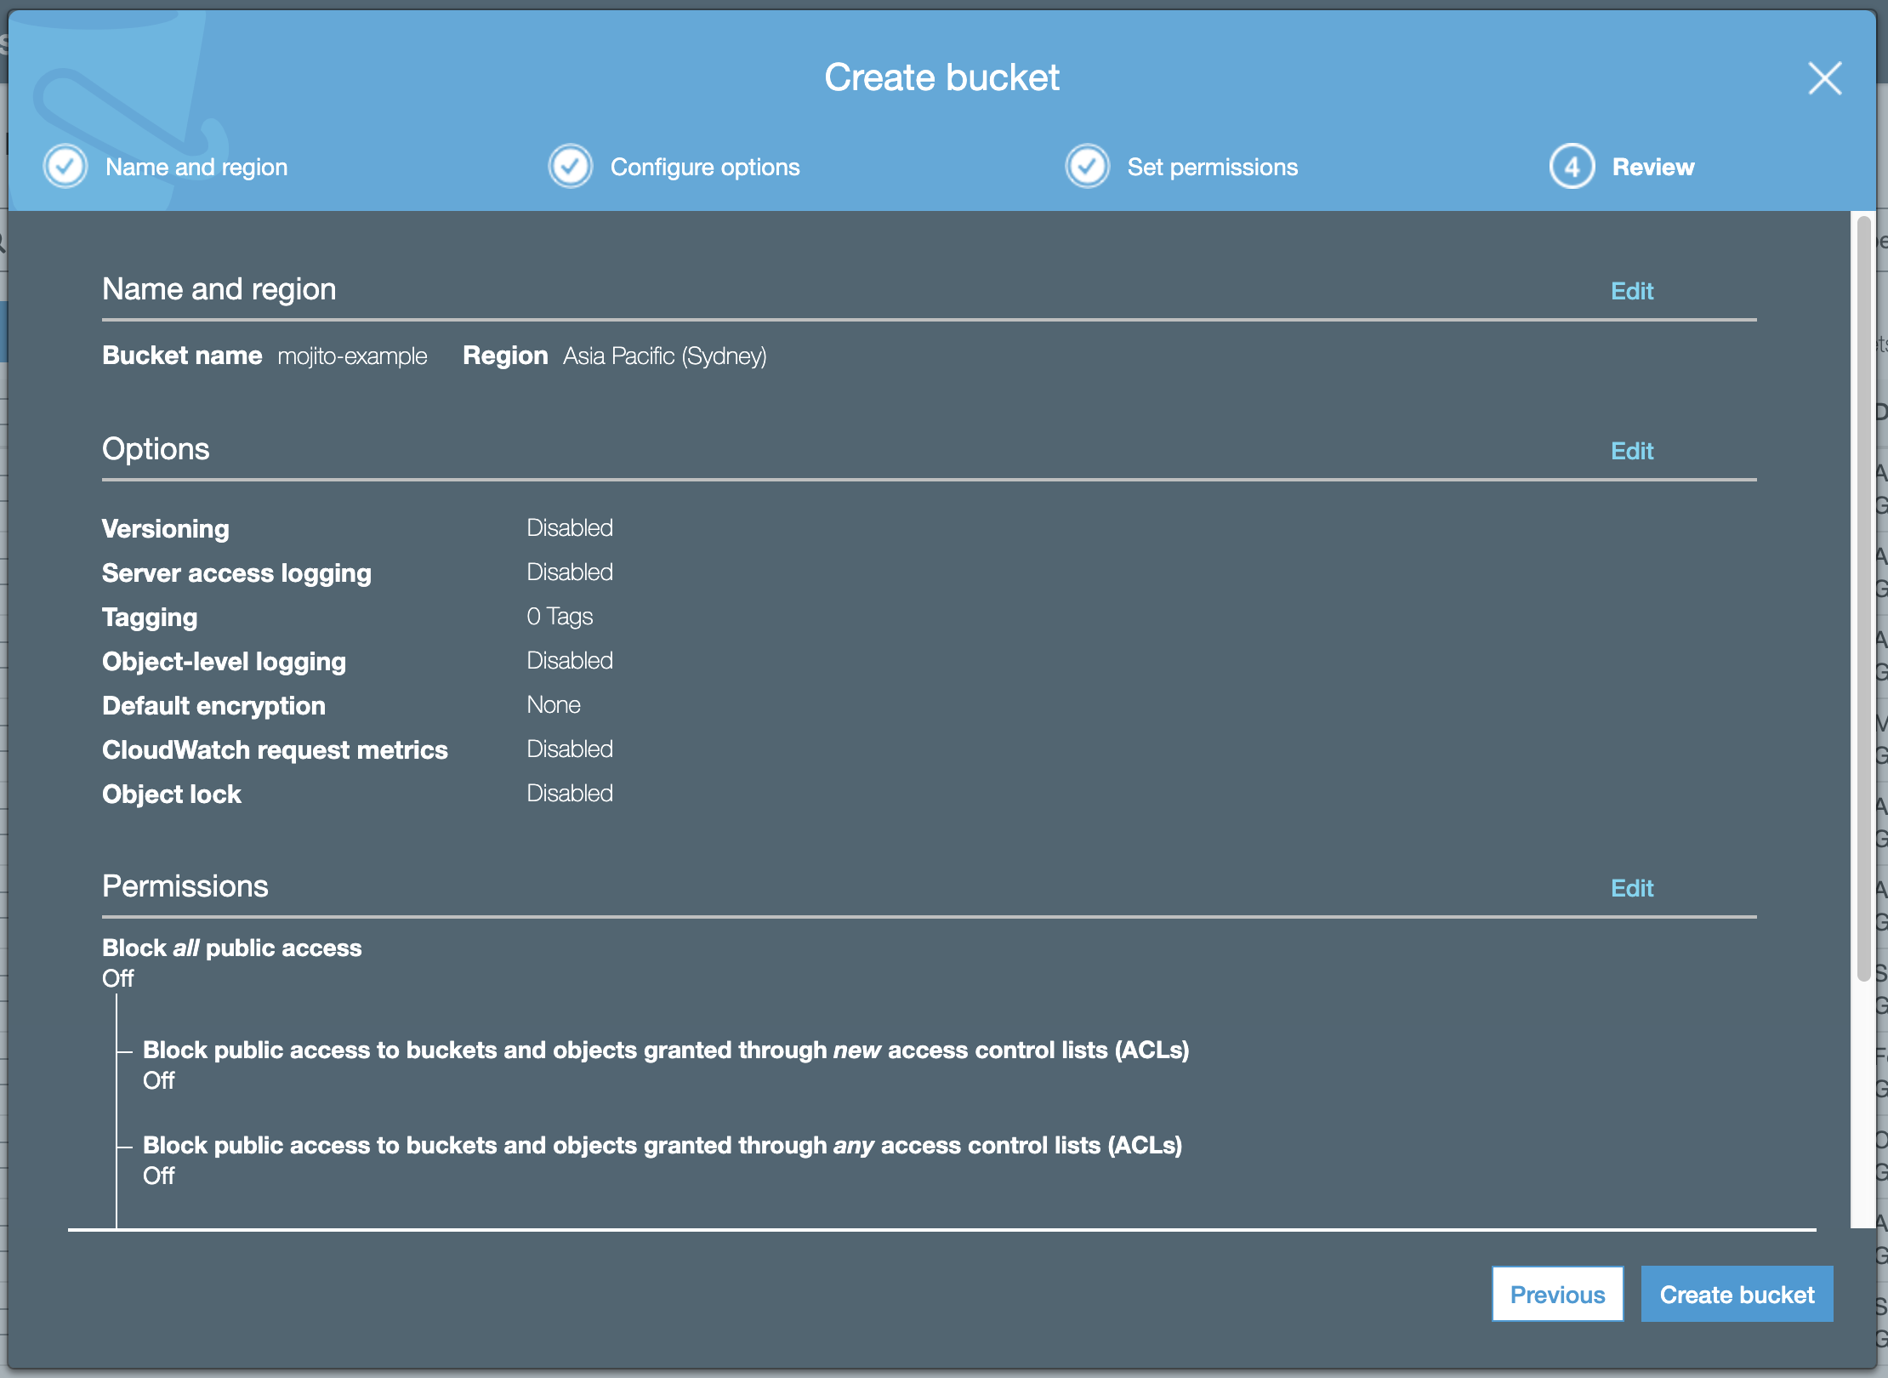Close the Create bucket dialog
1888x1378 pixels.
click(x=1824, y=77)
